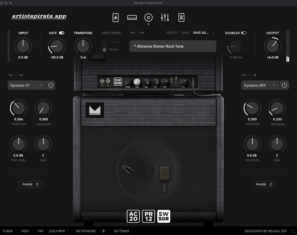Click the right PAN knob
The image size is (297, 235).
pos(277,144)
